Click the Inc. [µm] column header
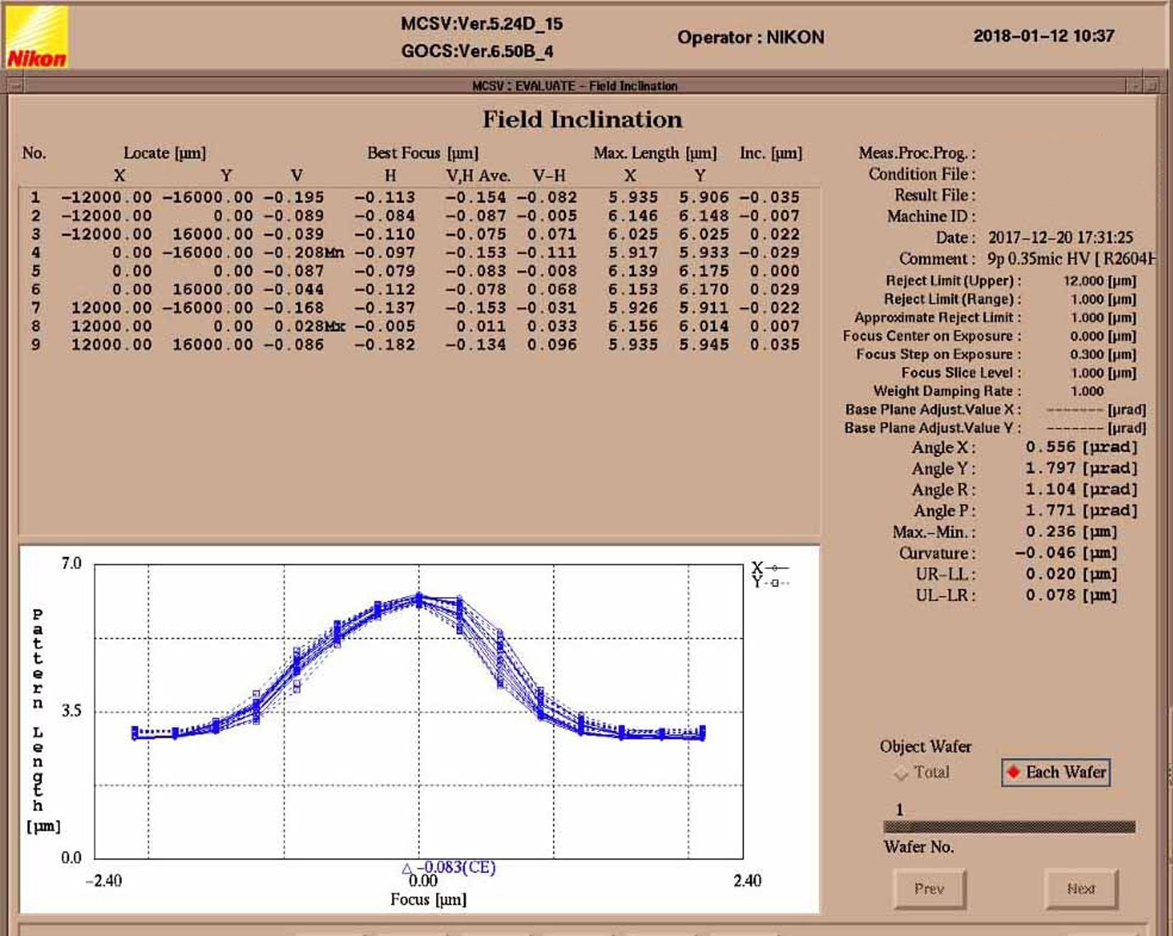This screenshot has height=936, width=1173. (771, 153)
